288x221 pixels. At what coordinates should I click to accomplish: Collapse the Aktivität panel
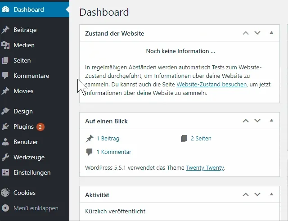(271, 194)
